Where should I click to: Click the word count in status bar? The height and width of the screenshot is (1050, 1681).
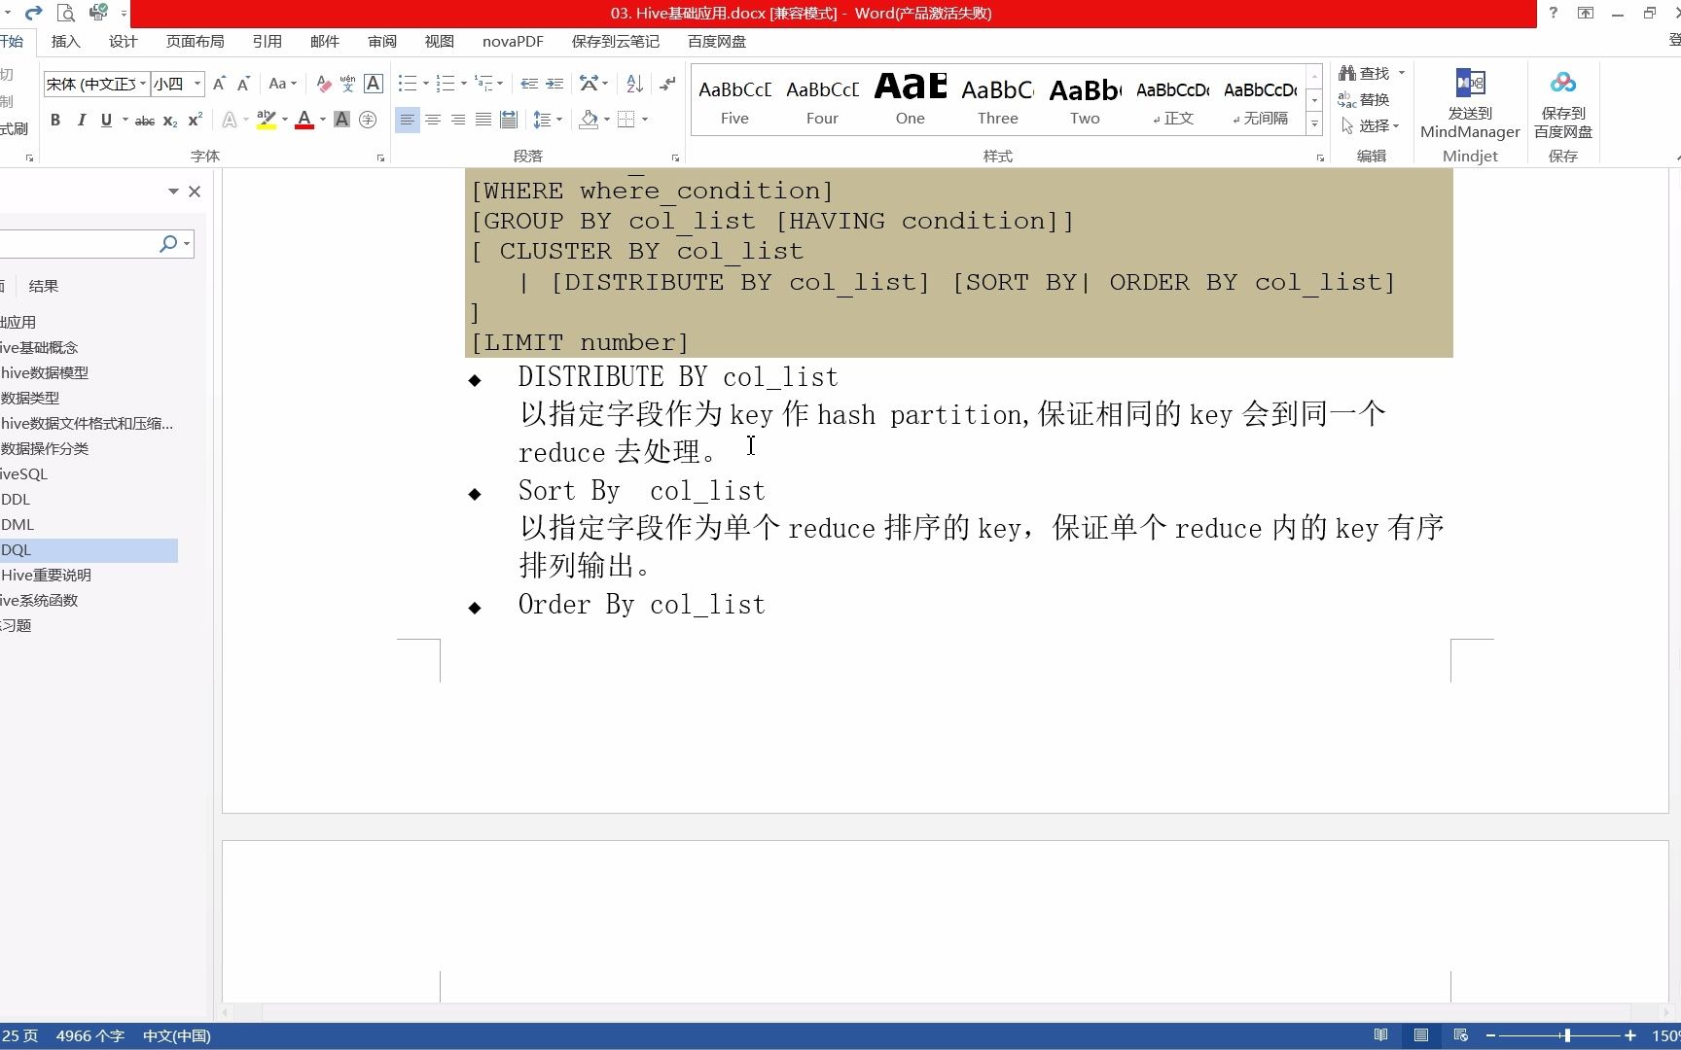click(x=89, y=1035)
